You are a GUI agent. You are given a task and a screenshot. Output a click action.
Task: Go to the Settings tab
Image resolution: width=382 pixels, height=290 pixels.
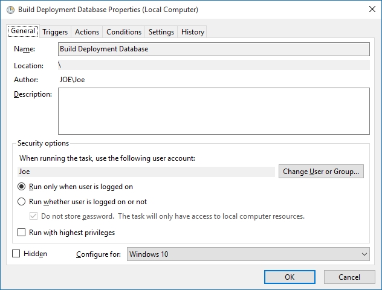[x=161, y=32]
